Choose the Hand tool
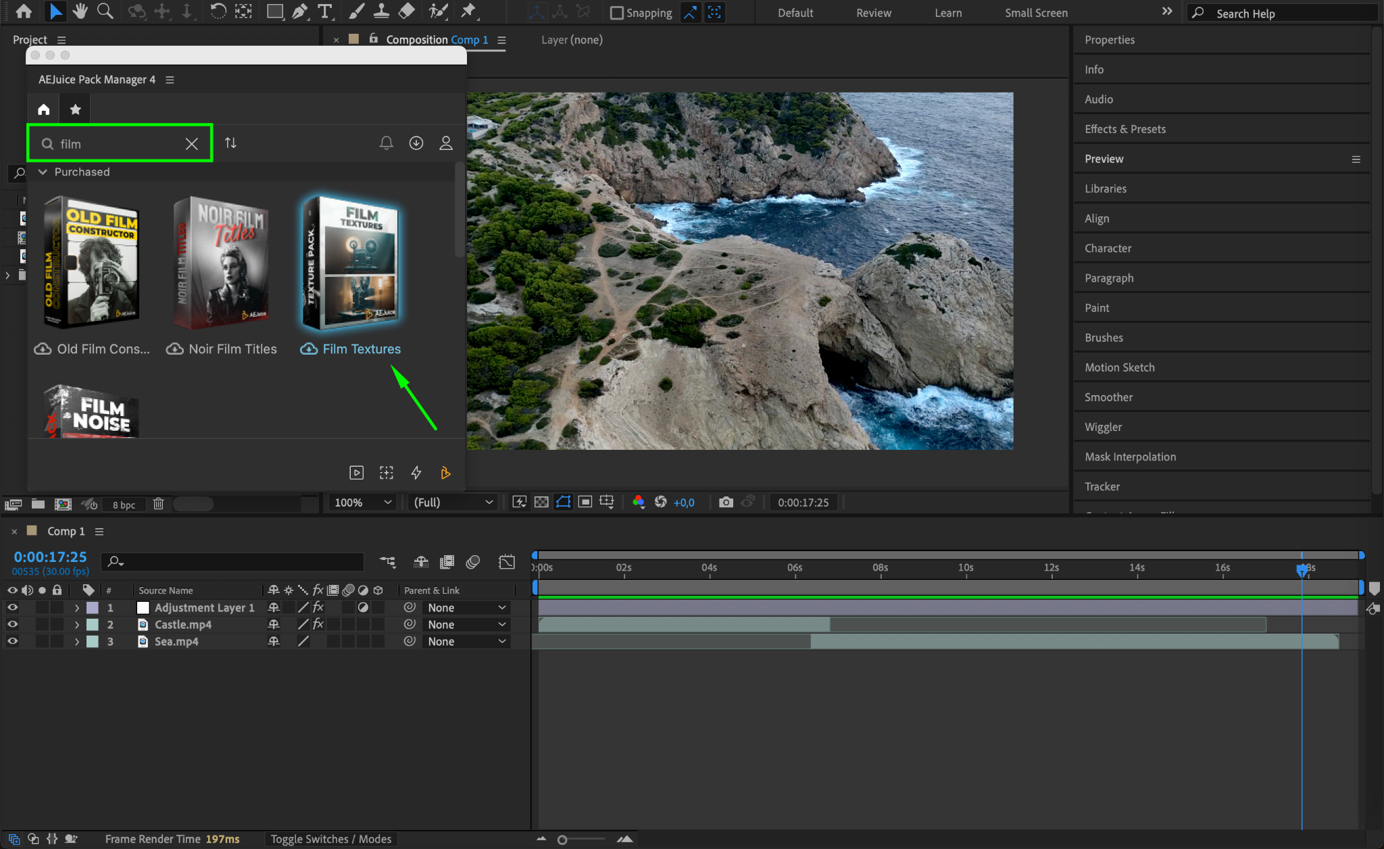Screen dimensions: 1384x849 tap(80, 11)
